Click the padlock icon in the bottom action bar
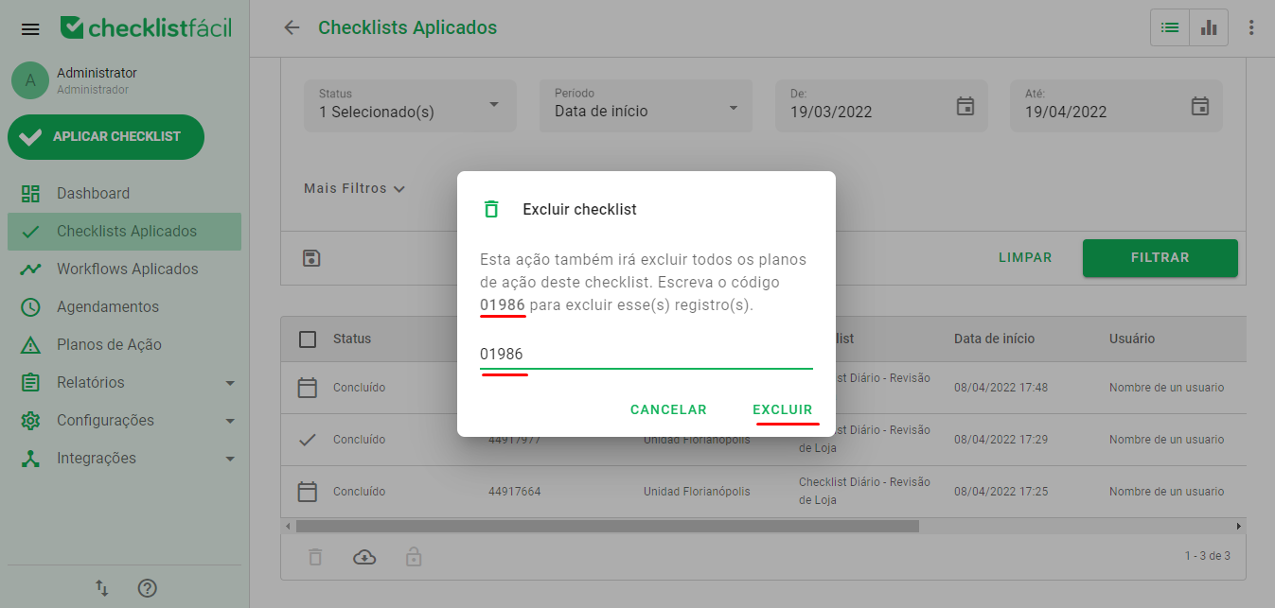This screenshot has height=608, width=1275. pos(414,557)
